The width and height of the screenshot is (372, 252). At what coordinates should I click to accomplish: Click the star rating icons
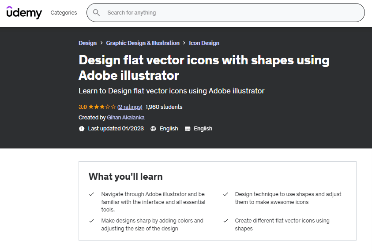pyautogui.click(x=102, y=107)
